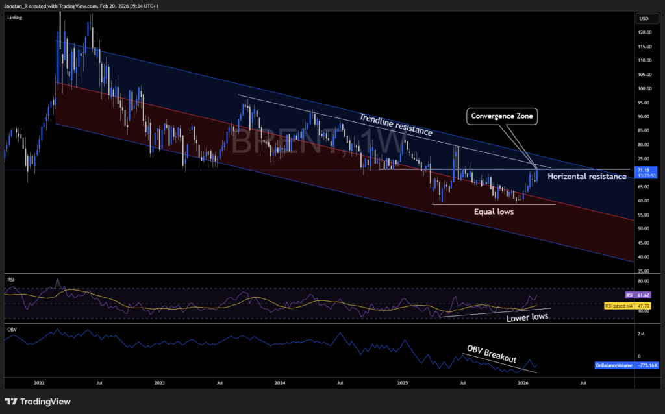Click the 2023 label on time axis

point(160,384)
